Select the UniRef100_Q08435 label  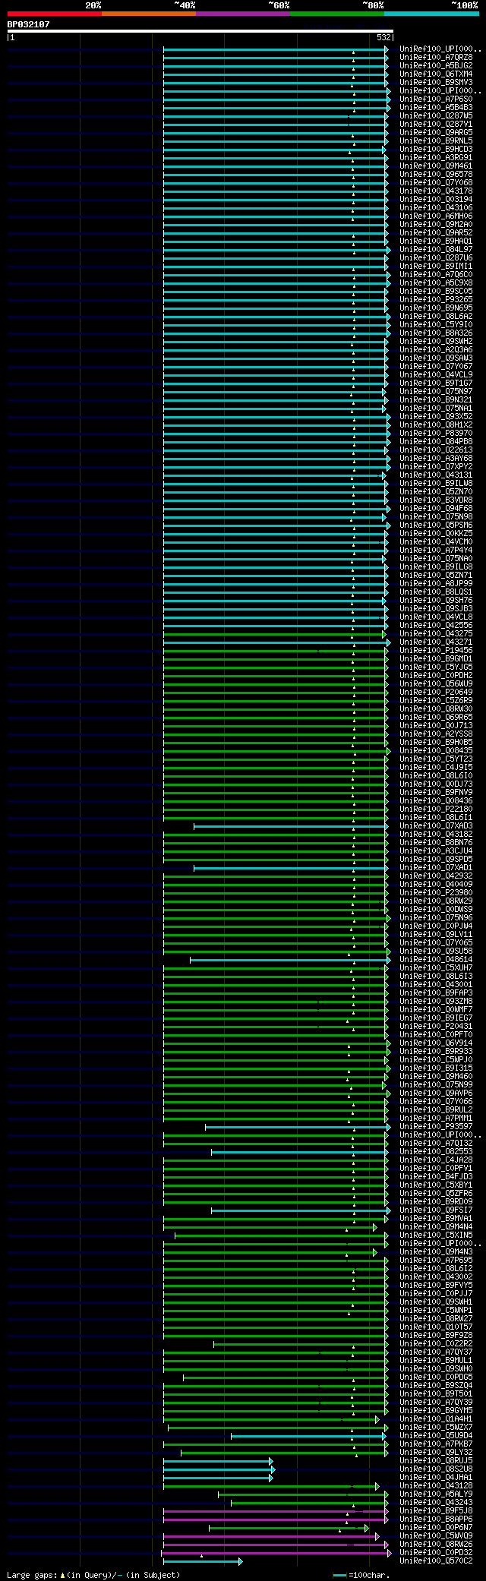coord(436,750)
